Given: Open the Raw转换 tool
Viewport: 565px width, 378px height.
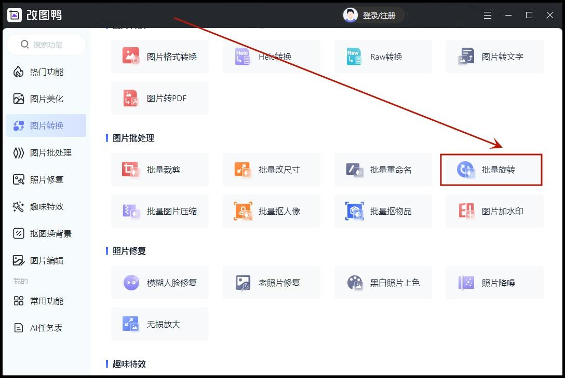Looking at the screenshot, I should [383, 57].
